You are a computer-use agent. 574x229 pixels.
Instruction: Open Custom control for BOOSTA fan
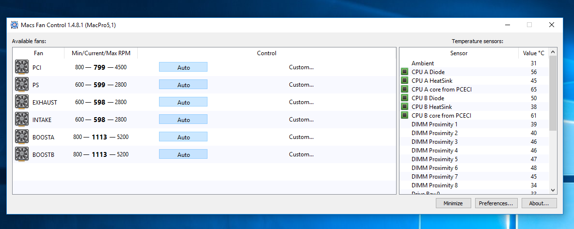coord(301,137)
